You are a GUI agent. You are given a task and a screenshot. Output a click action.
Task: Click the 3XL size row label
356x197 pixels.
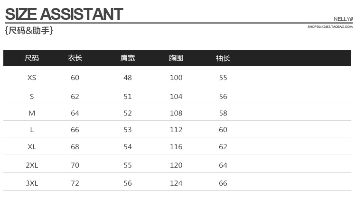click(32, 183)
